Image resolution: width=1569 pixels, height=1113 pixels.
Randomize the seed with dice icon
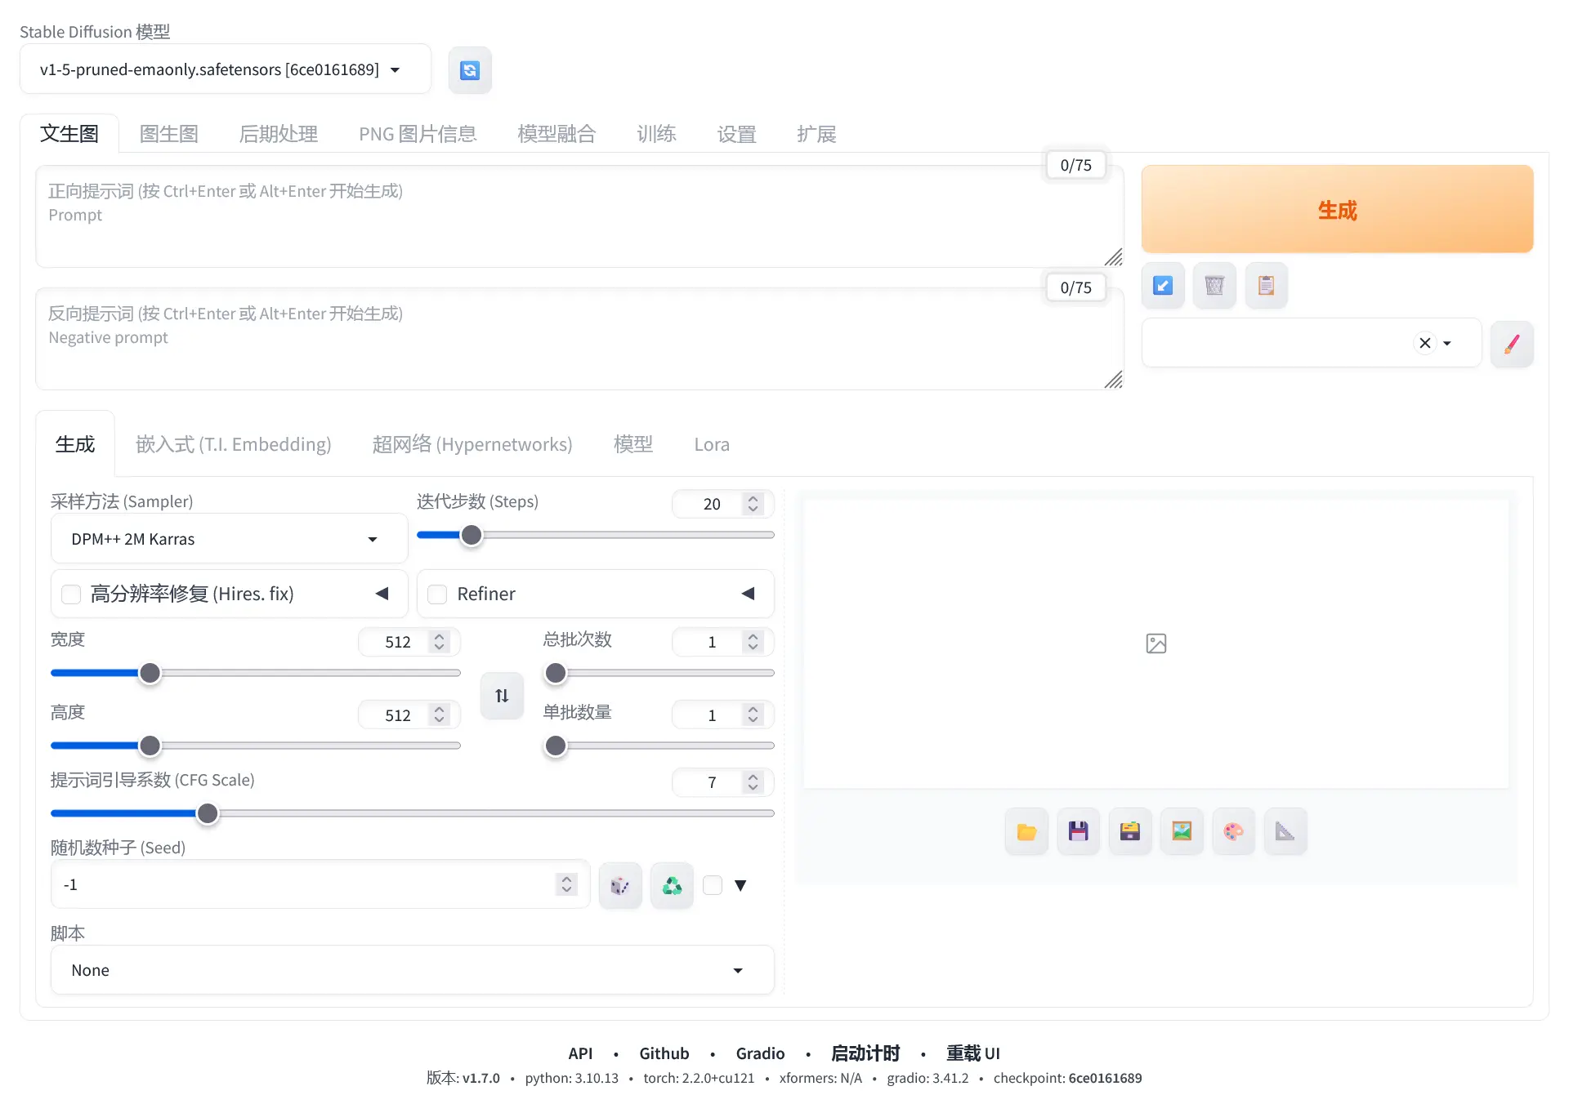tap(620, 886)
